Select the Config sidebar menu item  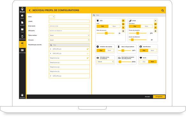coord(22,44)
